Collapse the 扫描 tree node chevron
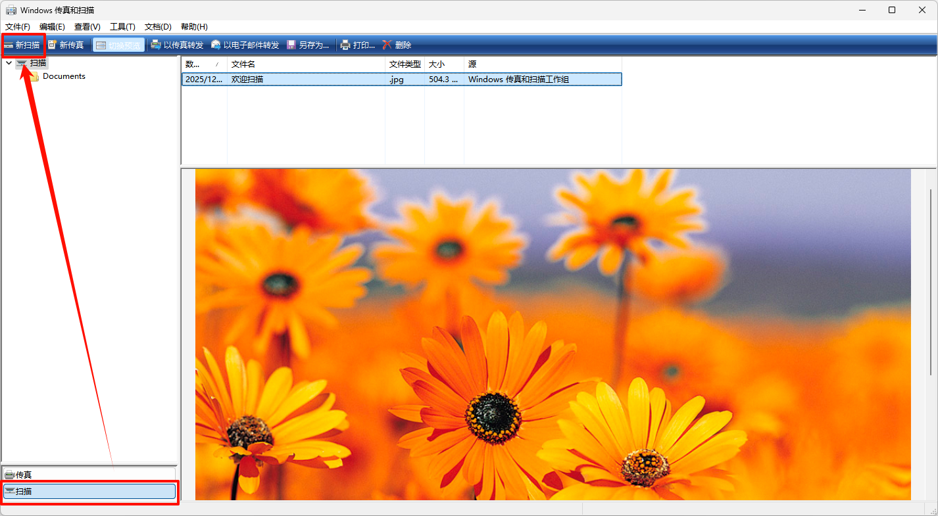 [x=9, y=63]
